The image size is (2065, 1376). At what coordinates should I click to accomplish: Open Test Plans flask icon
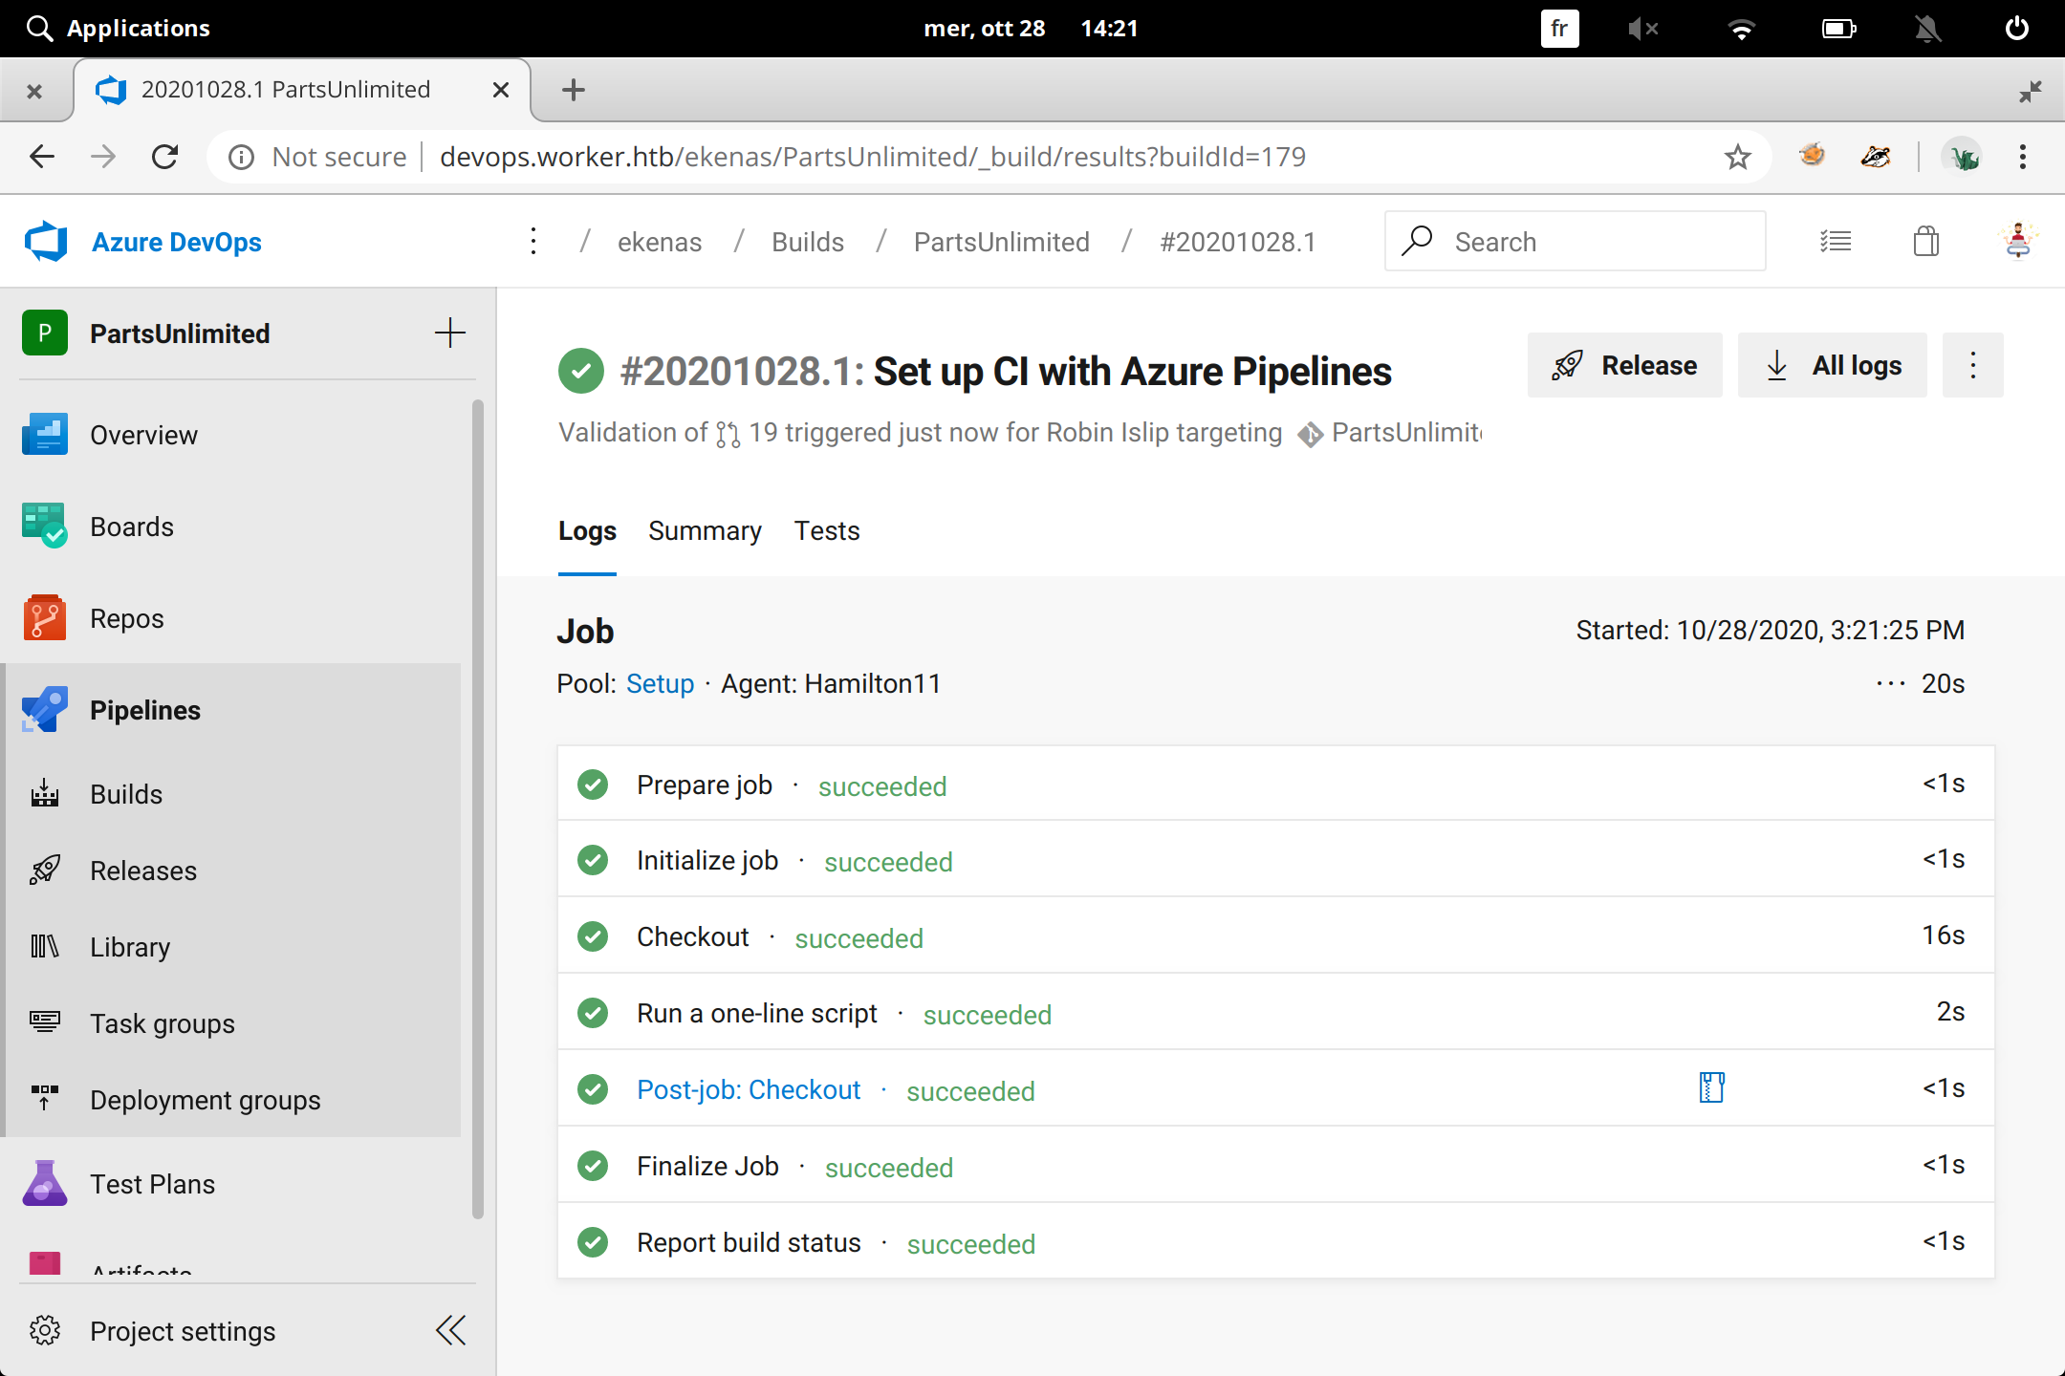tap(44, 1184)
